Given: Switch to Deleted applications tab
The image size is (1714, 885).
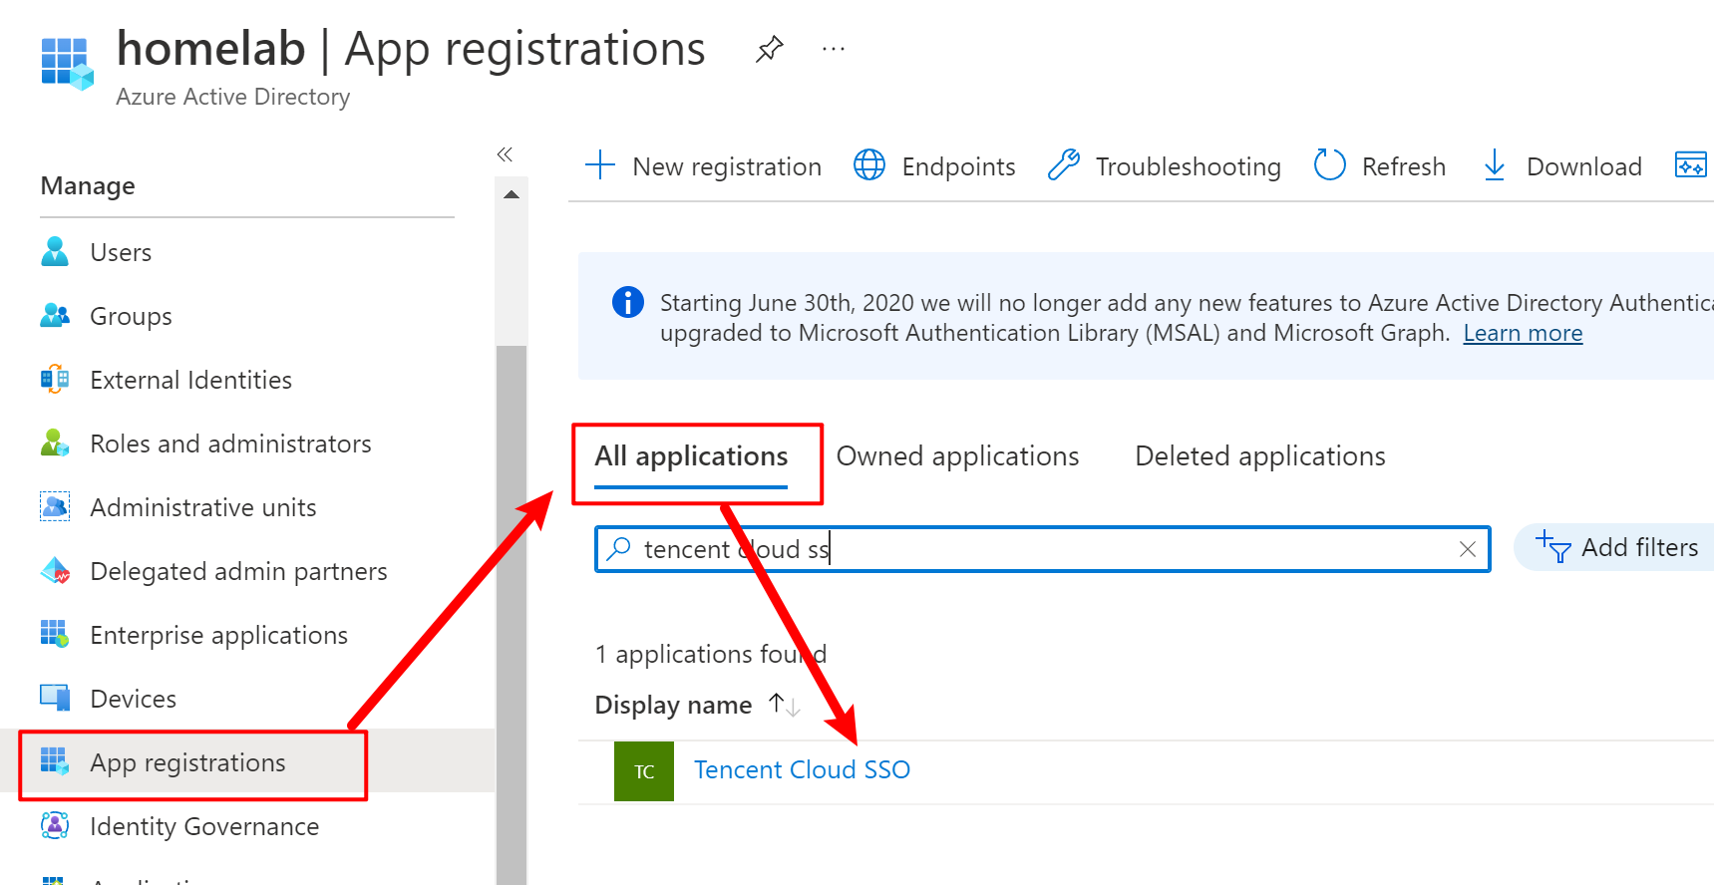Looking at the screenshot, I should pos(1259,456).
